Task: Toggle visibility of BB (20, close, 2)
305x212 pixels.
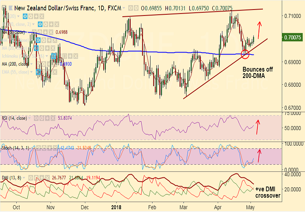Action: [x=40, y=24]
